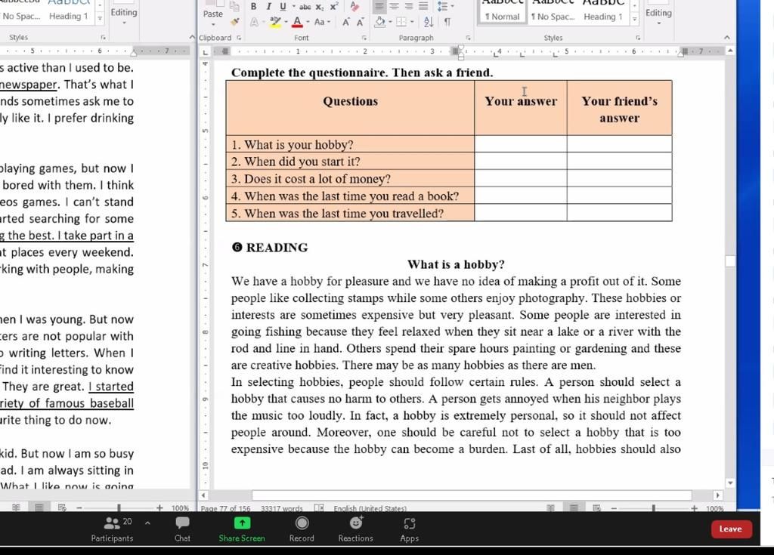Expand the Zoom Participants options caret
The image size is (774, 555).
[x=147, y=523]
